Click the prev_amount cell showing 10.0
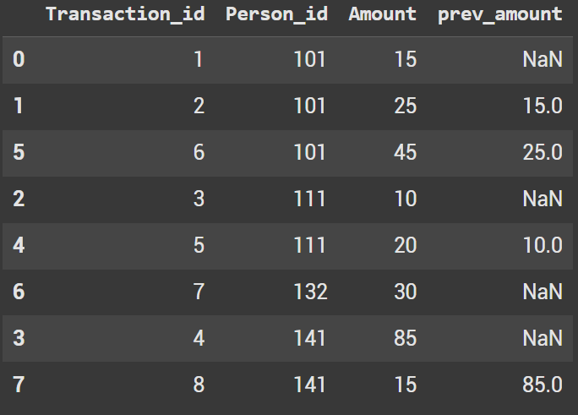The width and height of the screenshot is (578, 415). point(542,245)
